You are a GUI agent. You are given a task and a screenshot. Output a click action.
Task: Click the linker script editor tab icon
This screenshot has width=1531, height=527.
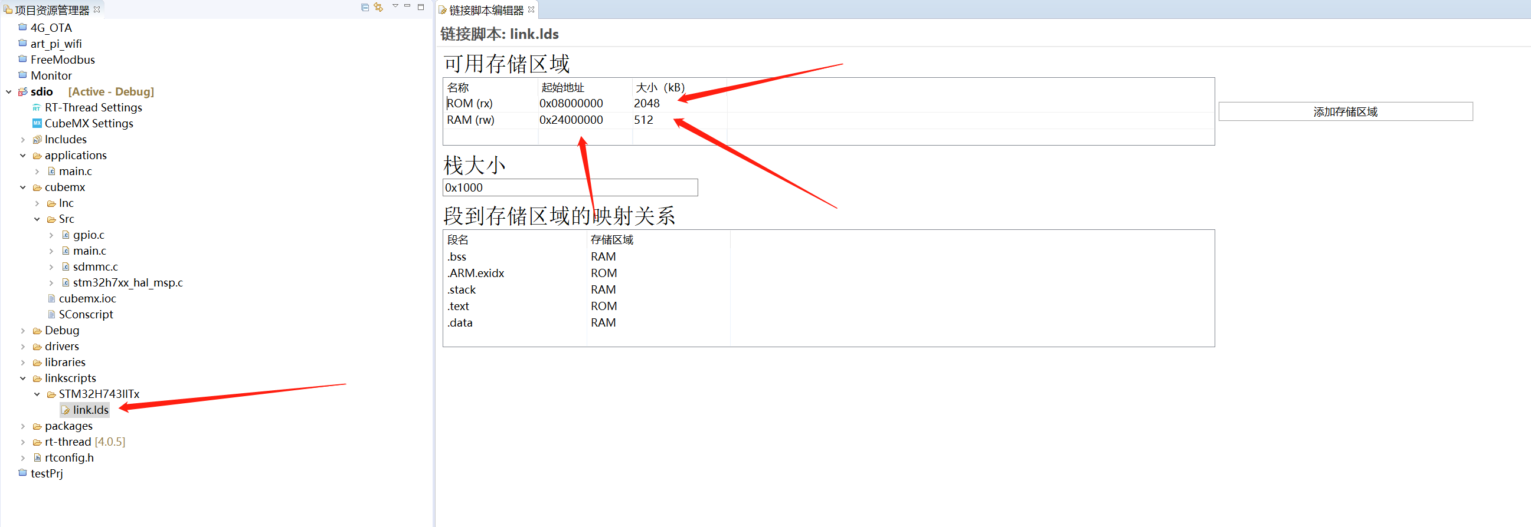[443, 10]
